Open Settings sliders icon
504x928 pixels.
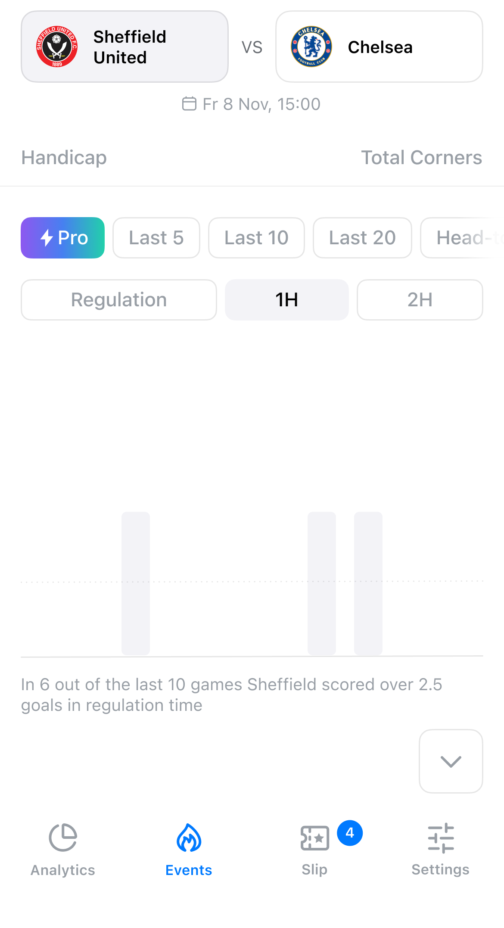pos(441,838)
